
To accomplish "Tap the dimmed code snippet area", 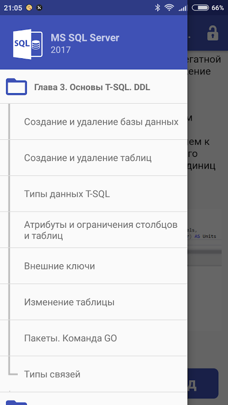I will pyautogui.click(x=205, y=236).
